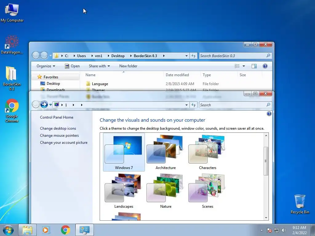Open BorderSkin 0.3 desktop folder
315x236 pixels.
pos(12,78)
